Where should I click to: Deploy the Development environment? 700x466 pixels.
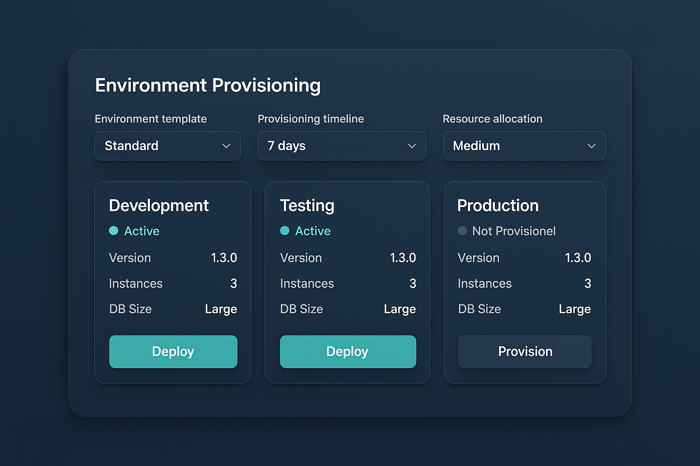(x=173, y=351)
